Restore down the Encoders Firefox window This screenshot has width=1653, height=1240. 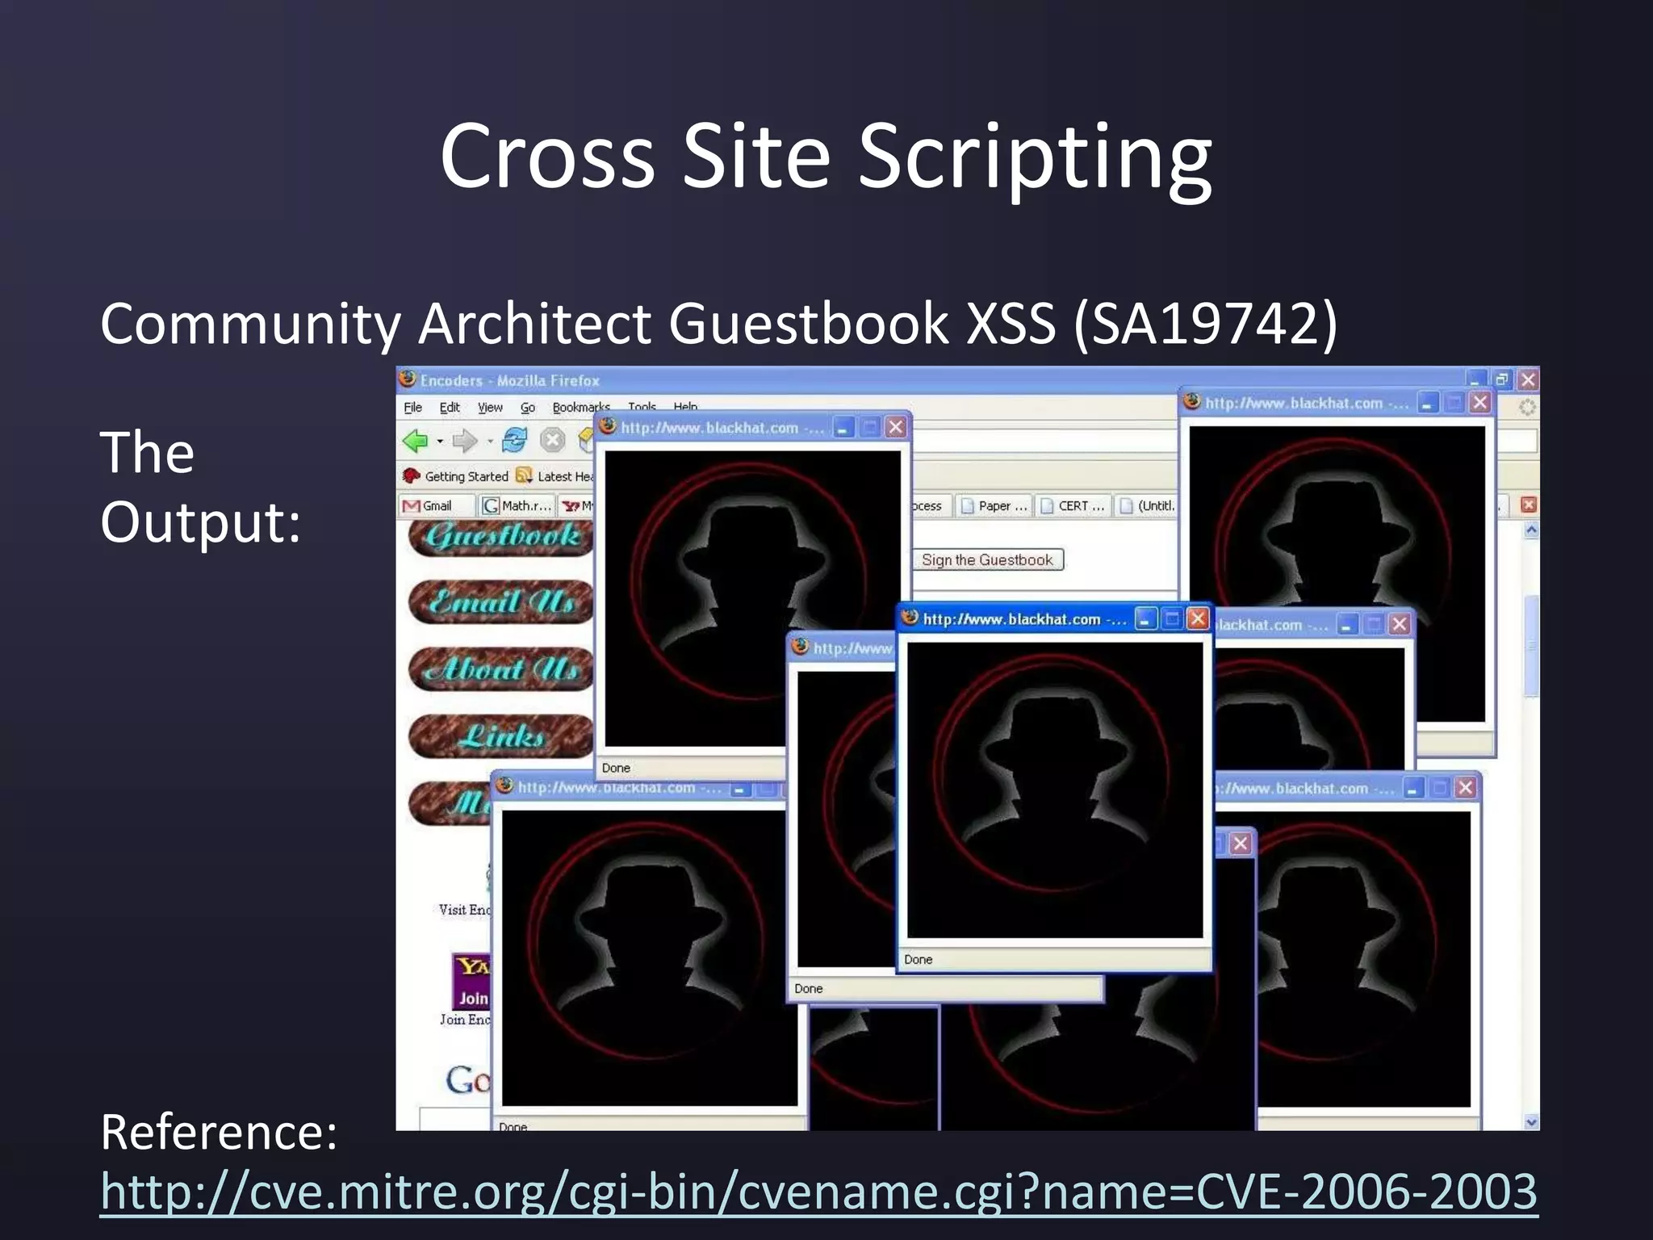[1501, 379]
